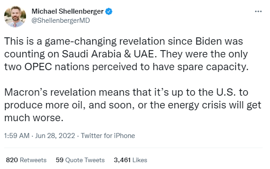Image resolution: width=270 pixels, height=169 pixels.
Task: Open the 1:59 AM timestamp link
Action: pyautogui.click(x=17, y=136)
